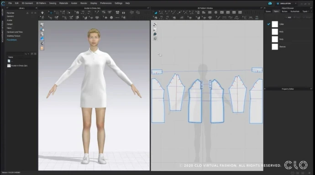The image size is (315, 175).
Task: Toggle the highlighted blue display icon in the 3D vertical toolbar
Action: pyautogui.click(x=42, y=38)
